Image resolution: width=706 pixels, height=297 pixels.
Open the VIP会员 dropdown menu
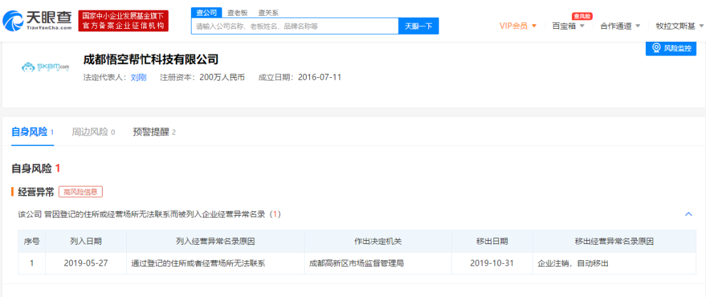tap(518, 26)
